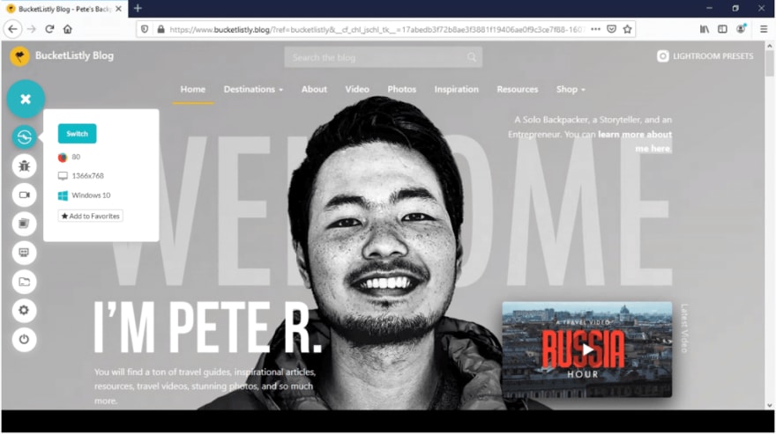Select the Home navigation item
Image resolution: width=776 pixels, height=434 pixels.
tap(193, 90)
